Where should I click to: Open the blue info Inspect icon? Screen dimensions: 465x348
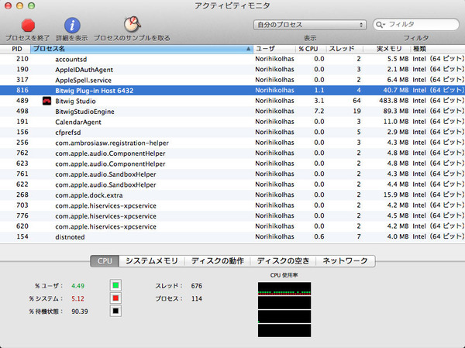tap(72, 26)
